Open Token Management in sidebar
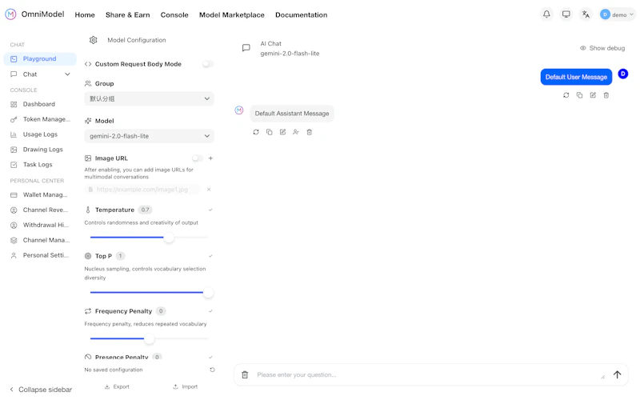Viewport: 640px width, 400px height. [x=40, y=119]
